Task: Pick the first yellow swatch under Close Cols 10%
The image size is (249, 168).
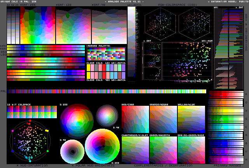Action: (88, 68)
